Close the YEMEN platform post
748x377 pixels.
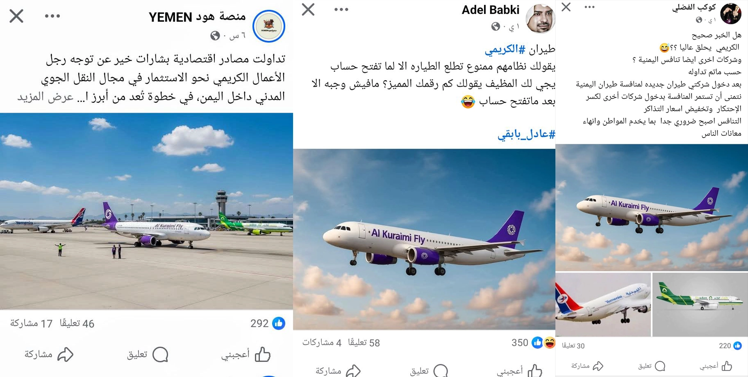[x=16, y=16]
